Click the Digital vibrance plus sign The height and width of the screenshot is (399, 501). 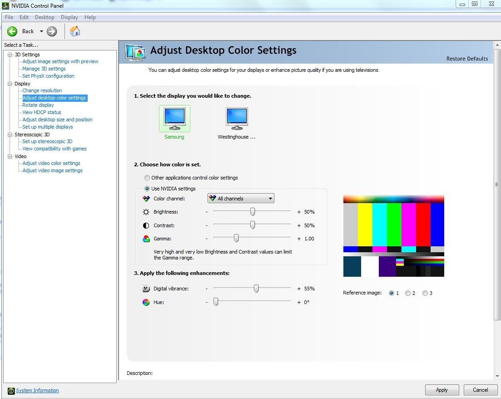coord(299,289)
